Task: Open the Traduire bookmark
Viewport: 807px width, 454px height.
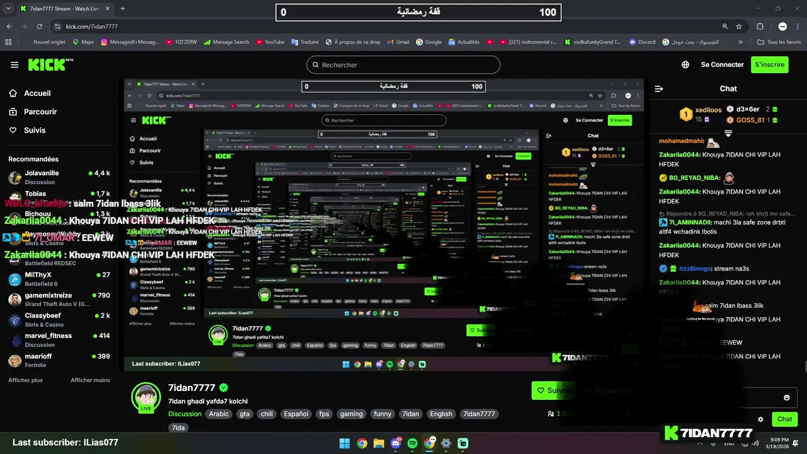Action: tap(305, 42)
